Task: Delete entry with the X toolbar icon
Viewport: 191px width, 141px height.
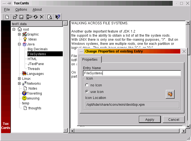Action: click(x=42, y=17)
